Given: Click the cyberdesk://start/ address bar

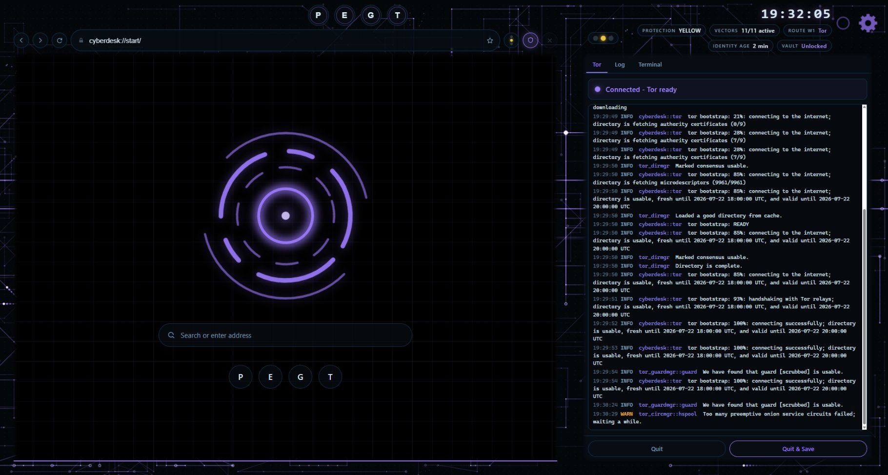Looking at the screenshot, I should 285,40.
